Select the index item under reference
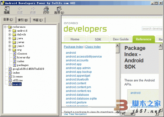This screenshot has height=117, width=164. click(x=20, y=61)
